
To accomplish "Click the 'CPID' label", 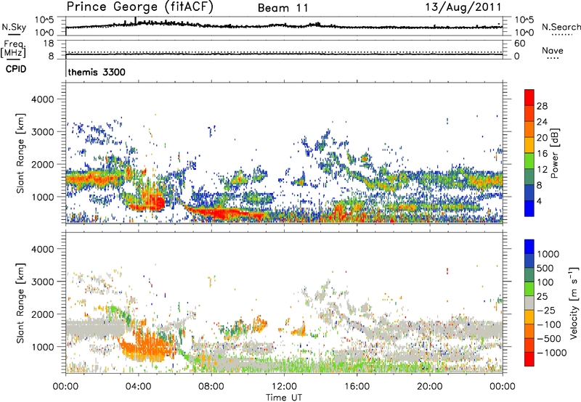I will tap(16, 69).
